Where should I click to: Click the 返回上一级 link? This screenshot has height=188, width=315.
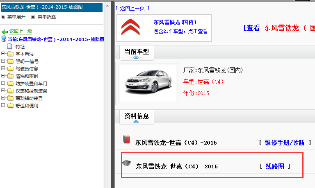(x=21, y=31)
